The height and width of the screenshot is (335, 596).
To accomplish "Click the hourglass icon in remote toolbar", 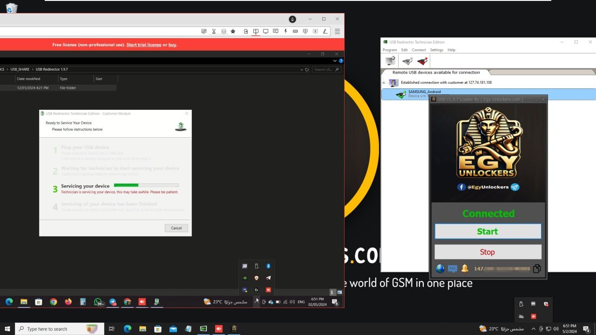I will (x=214, y=31).
